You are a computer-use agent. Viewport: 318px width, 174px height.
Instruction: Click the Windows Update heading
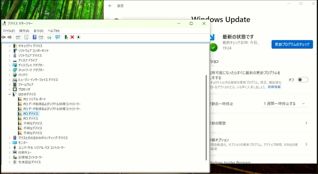221,20
